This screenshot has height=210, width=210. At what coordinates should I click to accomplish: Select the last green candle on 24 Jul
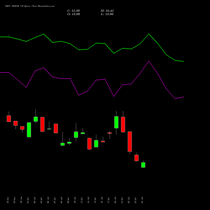point(143,165)
